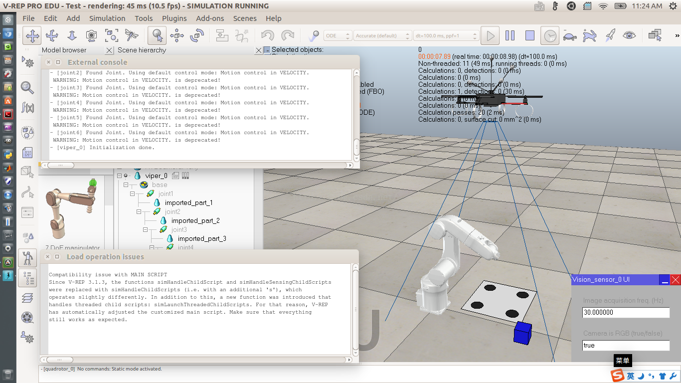The height and width of the screenshot is (383, 681).
Task: Open the Accurate (default) dynamics settings dropdown
Action: point(382,36)
